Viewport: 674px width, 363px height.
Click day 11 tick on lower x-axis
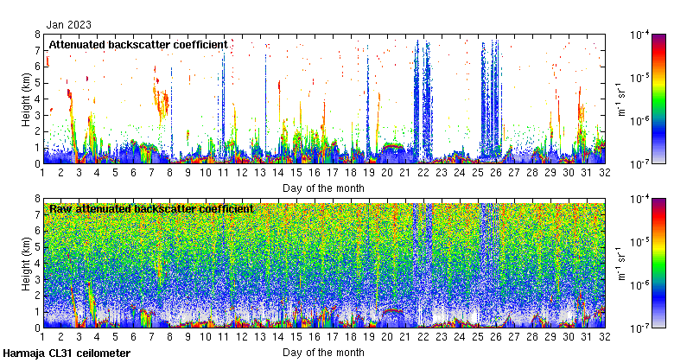224,337
